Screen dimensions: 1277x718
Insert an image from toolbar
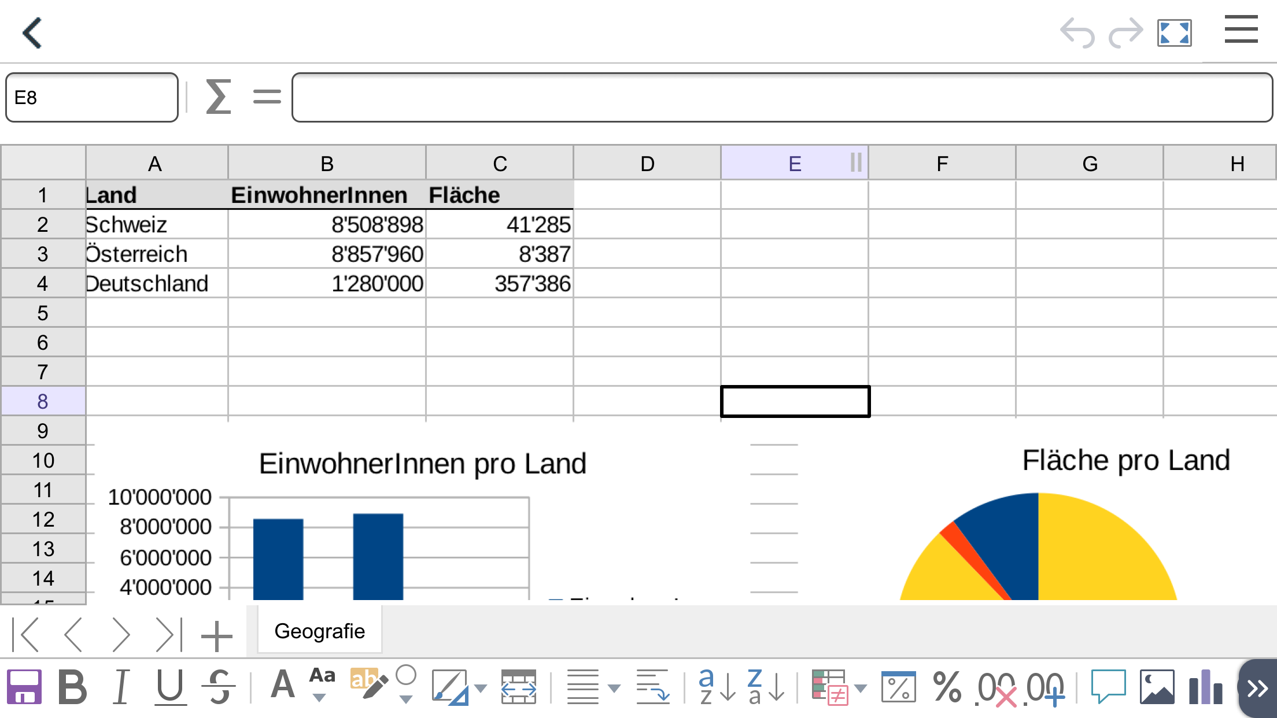[1157, 687]
